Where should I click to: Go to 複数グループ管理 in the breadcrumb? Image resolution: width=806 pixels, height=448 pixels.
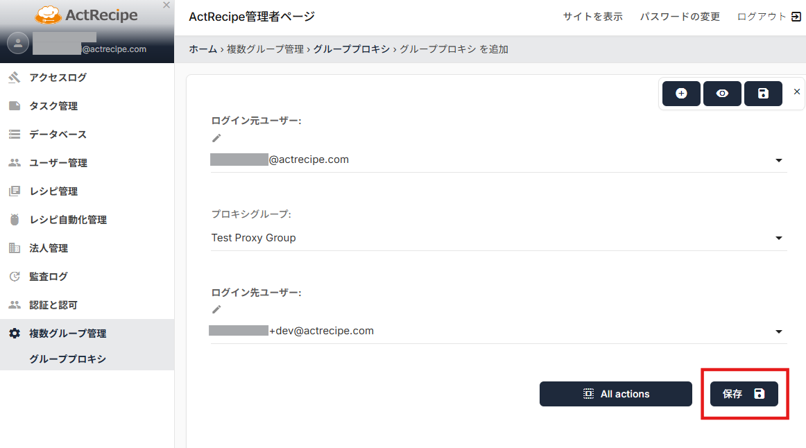tap(265, 49)
